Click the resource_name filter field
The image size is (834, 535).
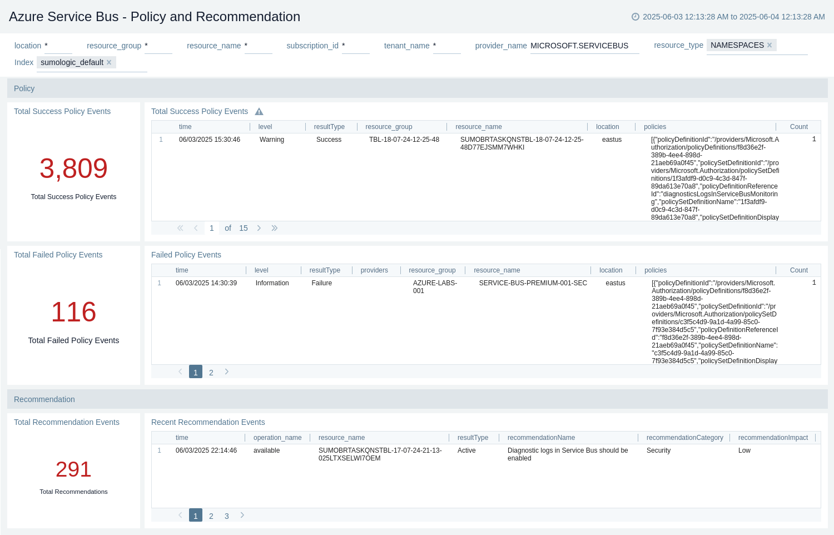tap(259, 46)
